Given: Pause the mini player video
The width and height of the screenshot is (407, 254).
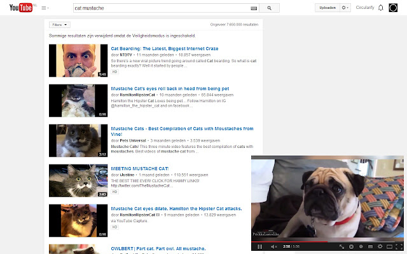Looking at the screenshot, I should pos(259,246).
